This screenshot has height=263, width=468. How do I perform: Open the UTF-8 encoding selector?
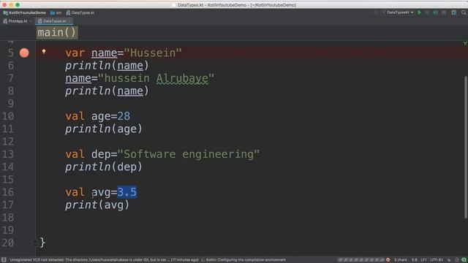(436, 260)
